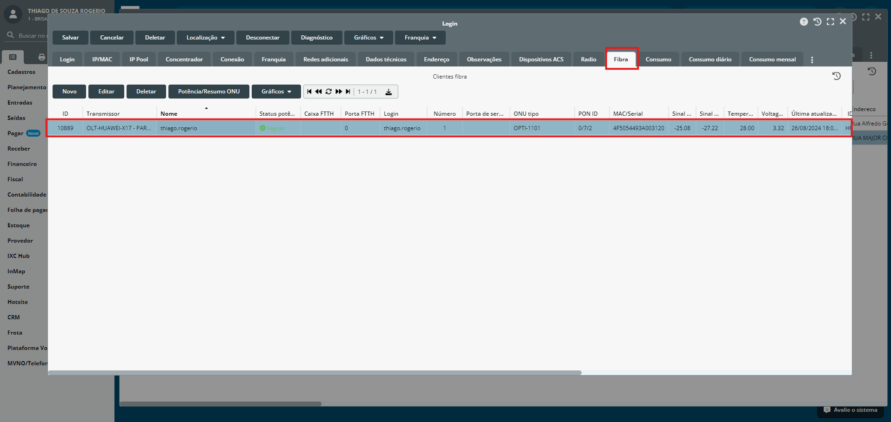
Task: Download the fiber clients list
Action: coord(389,92)
